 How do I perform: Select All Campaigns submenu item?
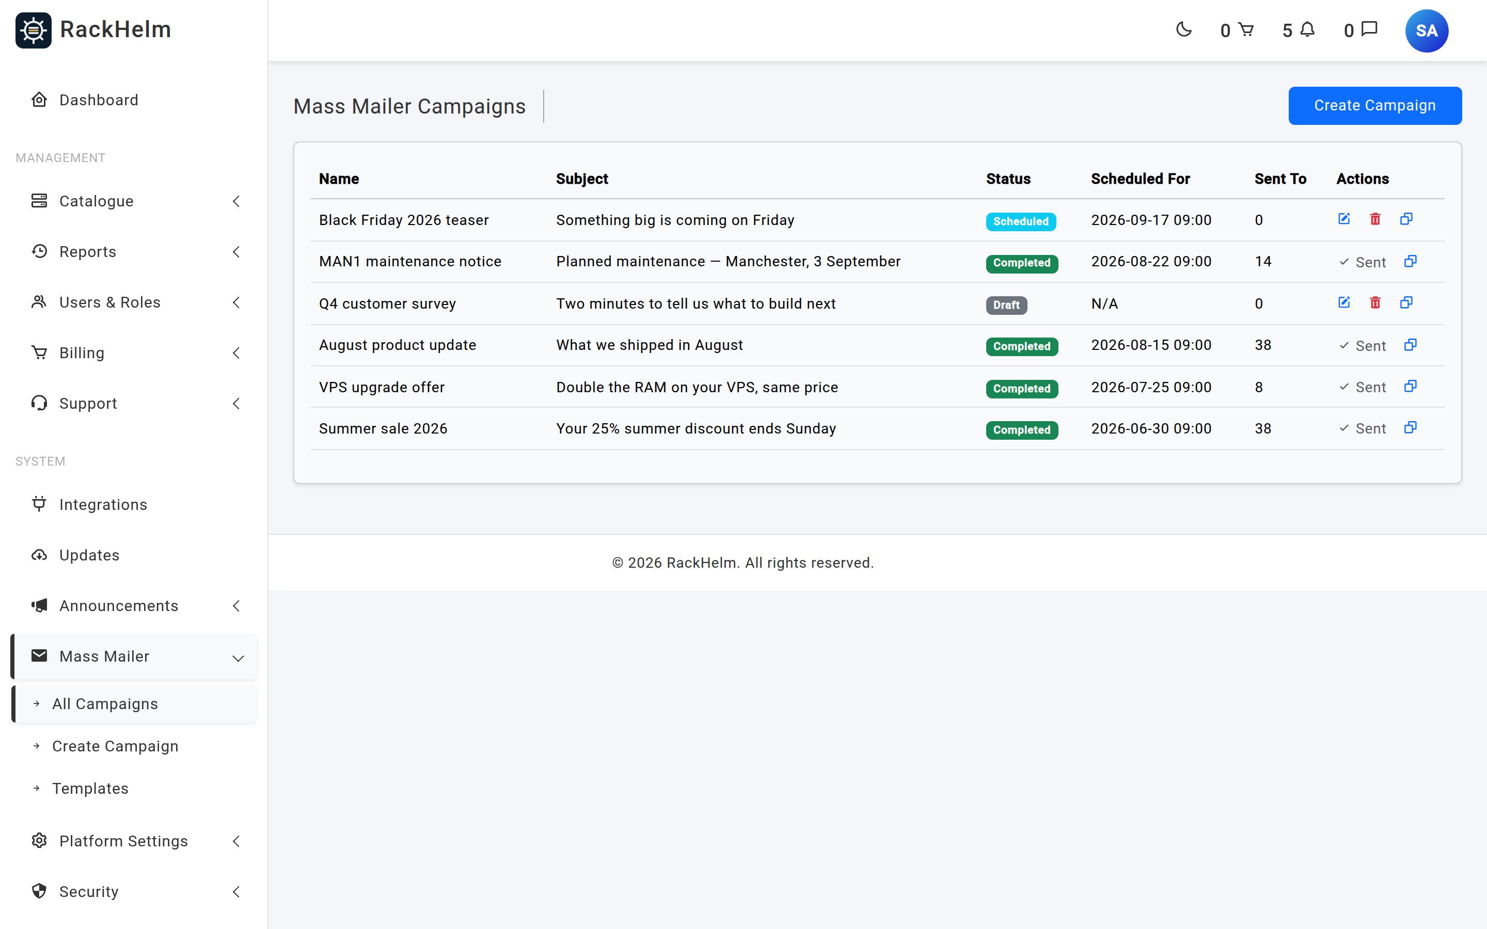coord(134,703)
